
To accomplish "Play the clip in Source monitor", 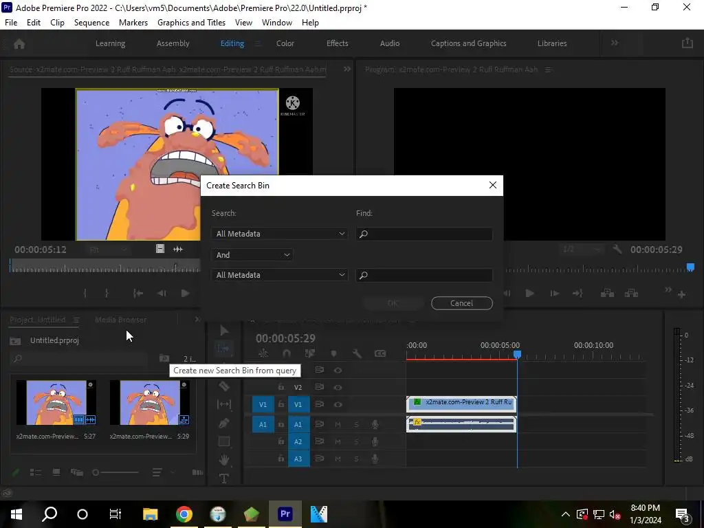I will point(185,293).
